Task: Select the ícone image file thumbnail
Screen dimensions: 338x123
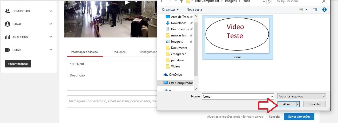Action: (238, 37)
